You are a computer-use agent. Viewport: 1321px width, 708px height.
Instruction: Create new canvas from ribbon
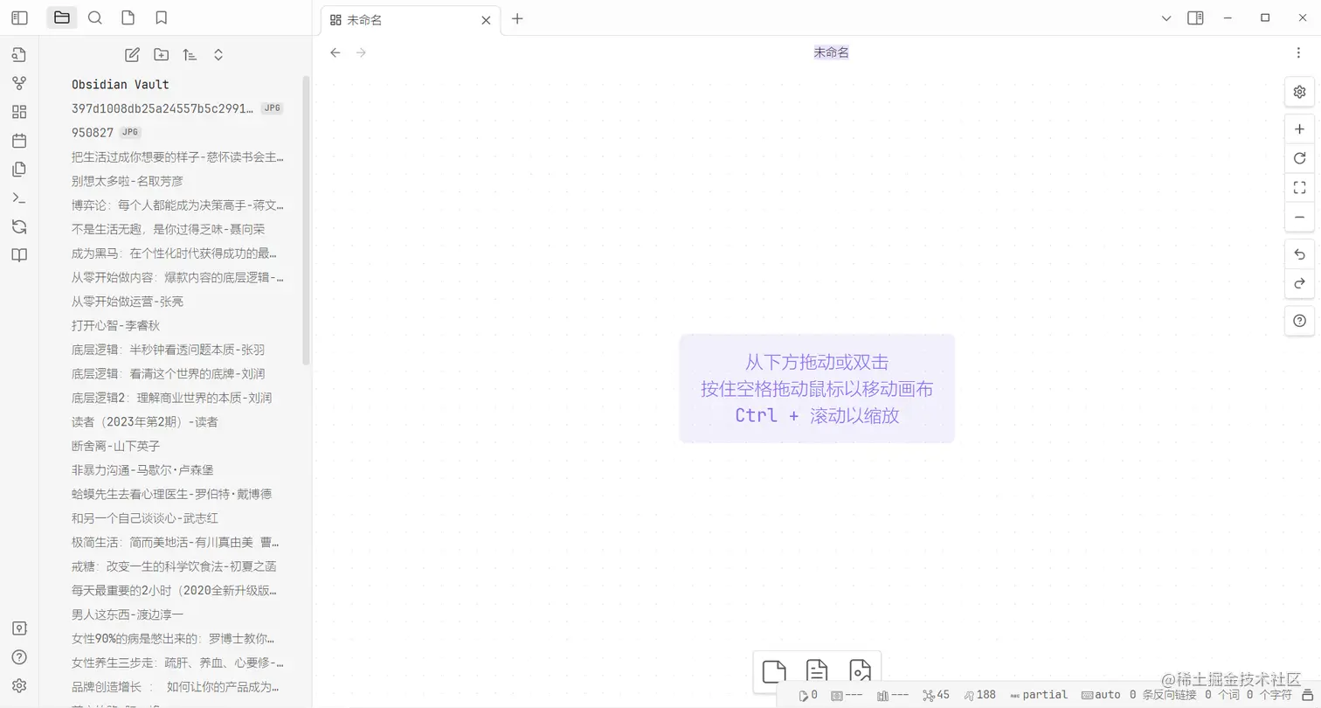click(19, 112)
